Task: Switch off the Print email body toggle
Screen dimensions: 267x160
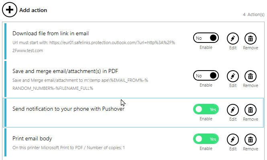Action: point(206,139)
